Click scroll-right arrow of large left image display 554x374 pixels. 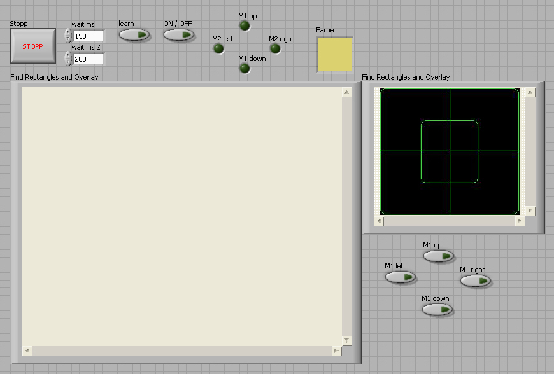click(x=336, y=351)
